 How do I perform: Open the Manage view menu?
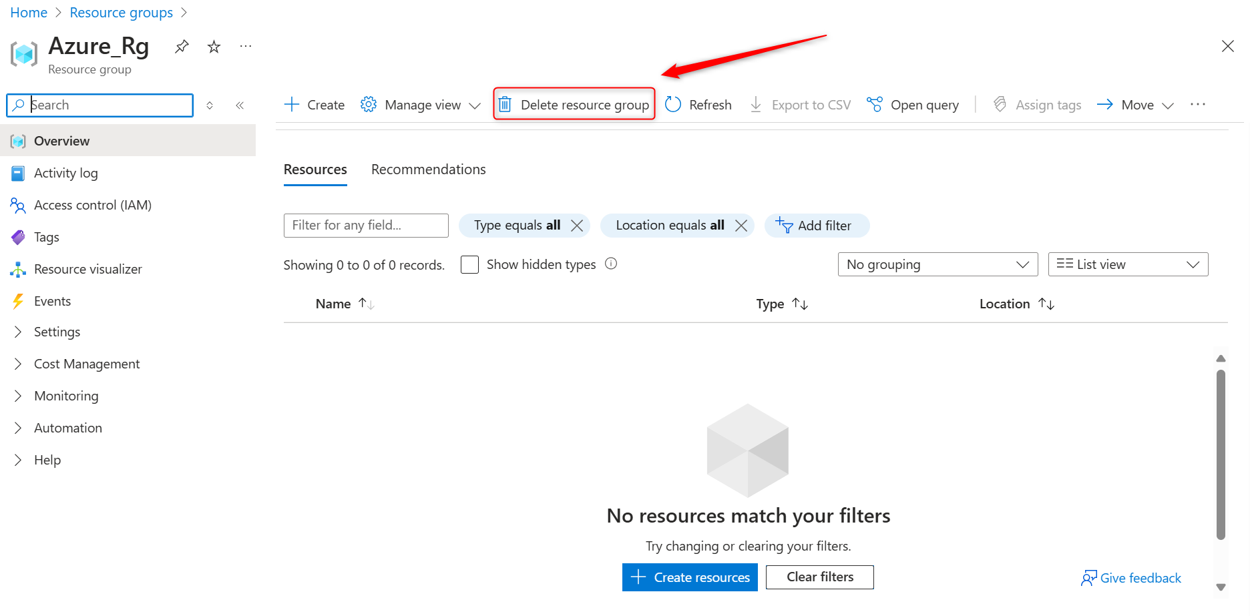[421, 105]
